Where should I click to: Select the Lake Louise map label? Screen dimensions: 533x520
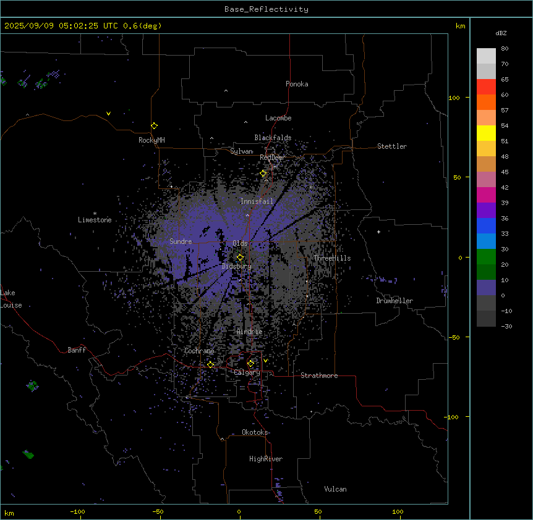10,299
